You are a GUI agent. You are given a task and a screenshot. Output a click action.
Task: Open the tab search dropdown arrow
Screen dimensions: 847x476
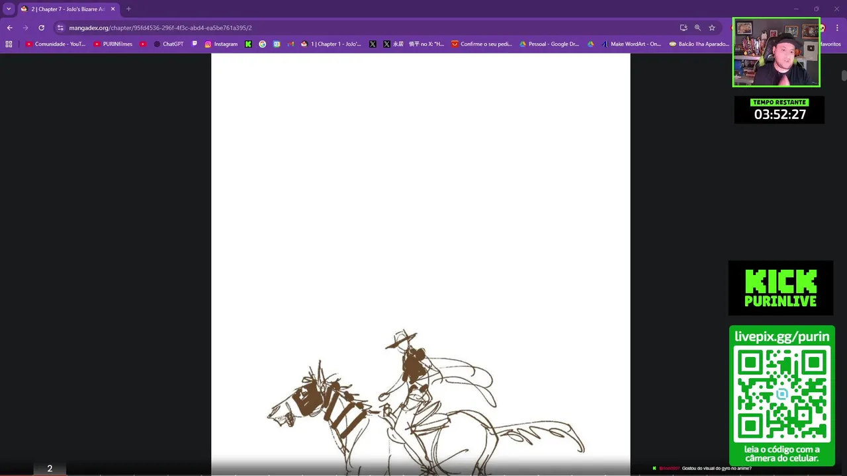click(9, 9)
